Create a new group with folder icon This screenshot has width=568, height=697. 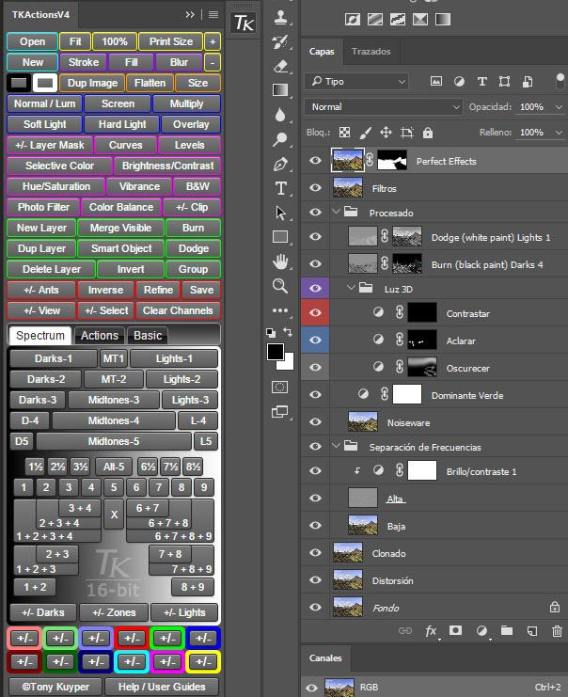click(x=507, y=631)
